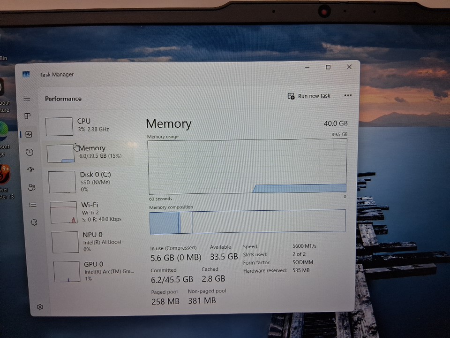The height and width of the screenshot is (338, 450).
Task: Open the Services puzzle-piece icon
Action: tap(34, 223)
